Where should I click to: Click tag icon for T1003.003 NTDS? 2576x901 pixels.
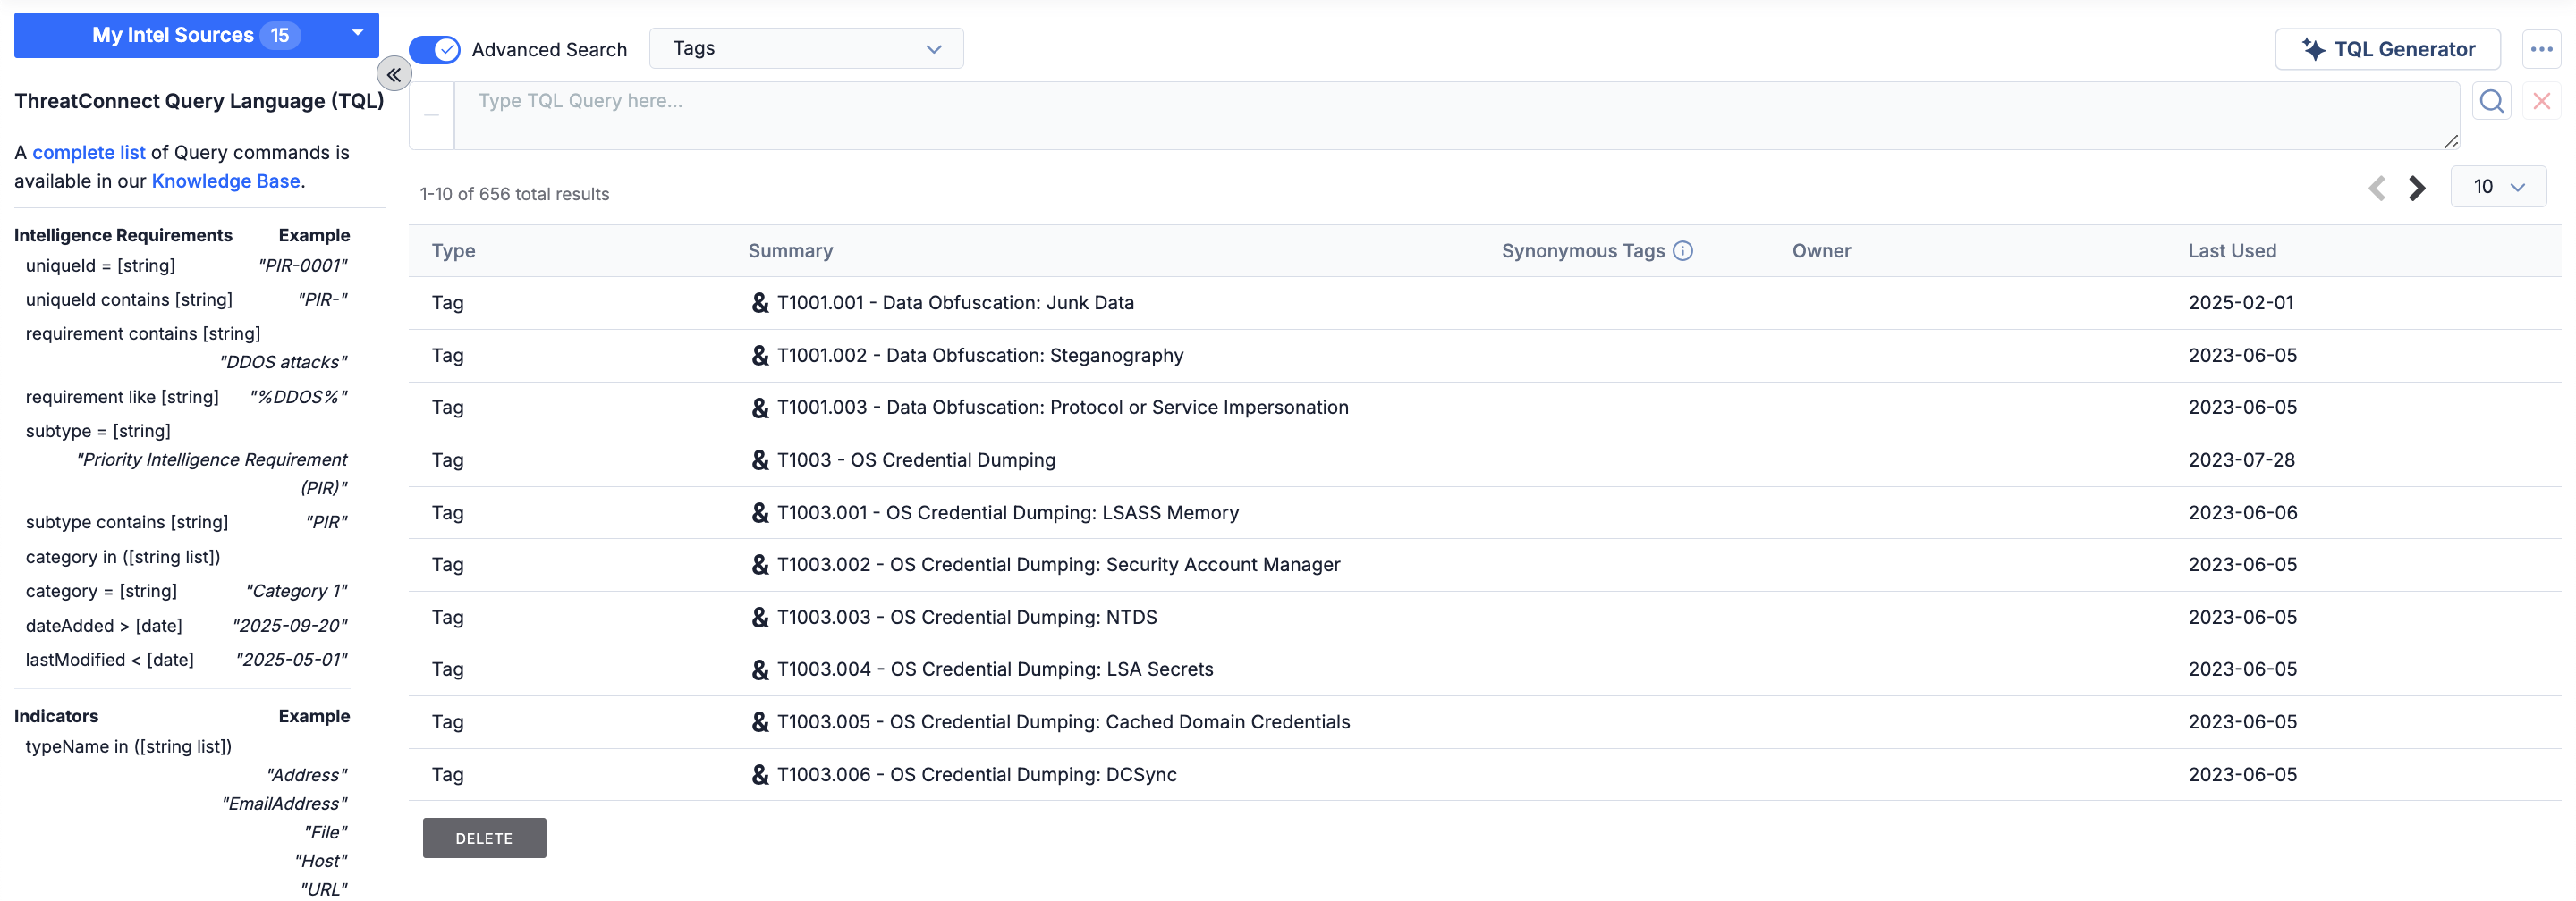pyautogui.click(x=760, y=618)
